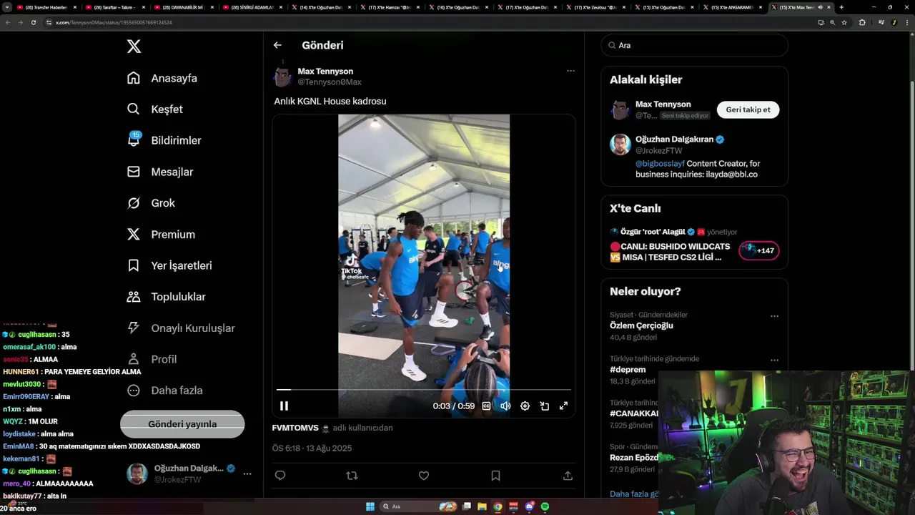The width and height of the screenshot is (915, 515).
Task: Toggle picture-in-picture mode for video
Action: coord(544,406)
